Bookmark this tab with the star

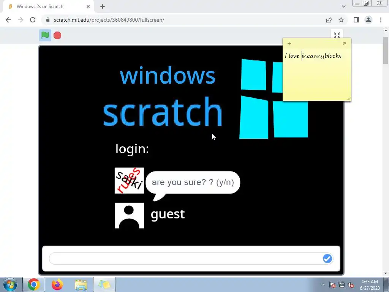[x=341, y=20]
